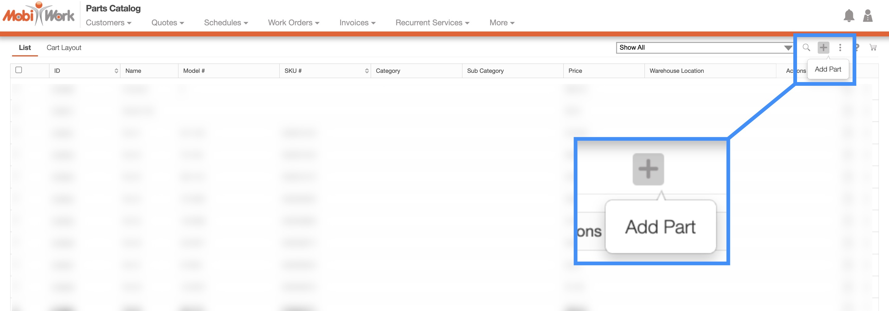The image size is (889, 311).
Task: Open the three-dot more options menu
Action: click(840, 48)
